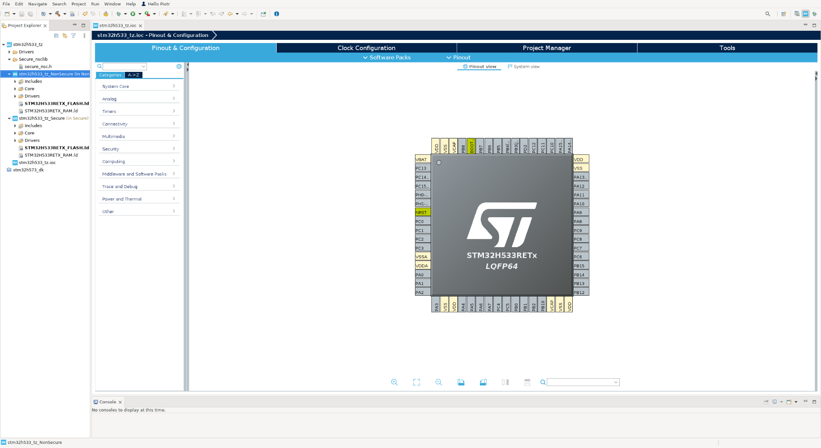Click the last edit location arrow icon

pos(213,14)
